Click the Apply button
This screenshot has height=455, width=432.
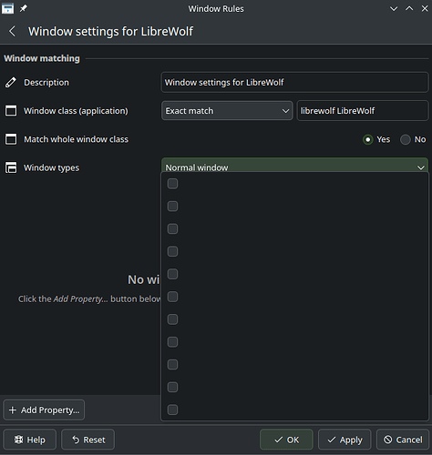tap(345, 440)
